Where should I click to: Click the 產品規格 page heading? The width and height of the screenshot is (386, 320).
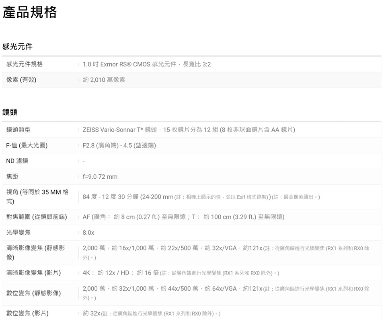(30, 12)
